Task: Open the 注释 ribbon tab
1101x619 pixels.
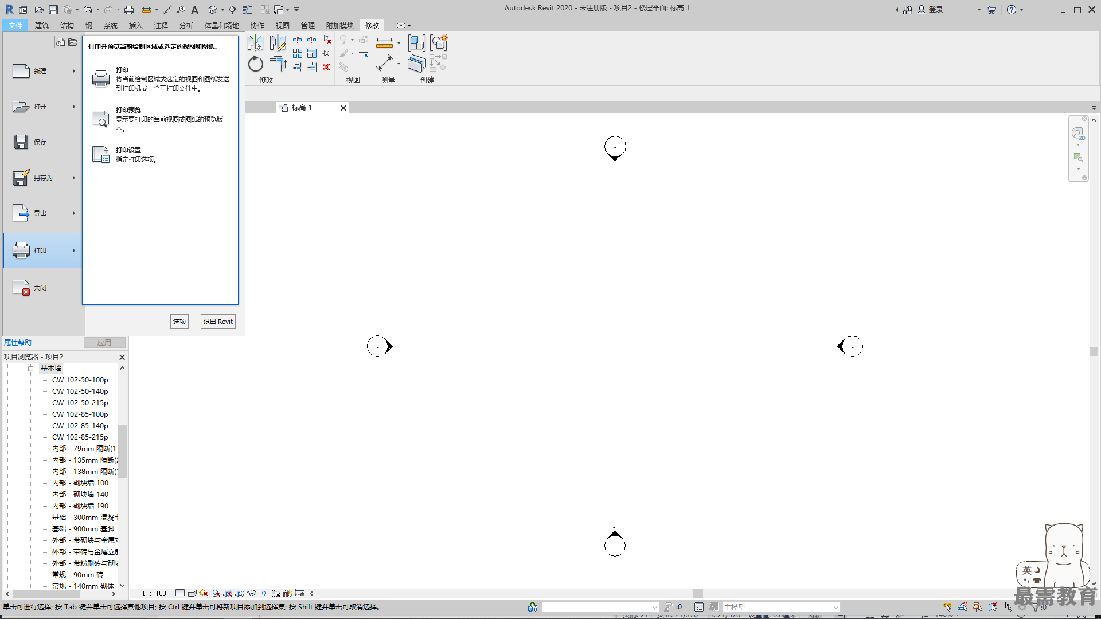Action: point(161,25)
